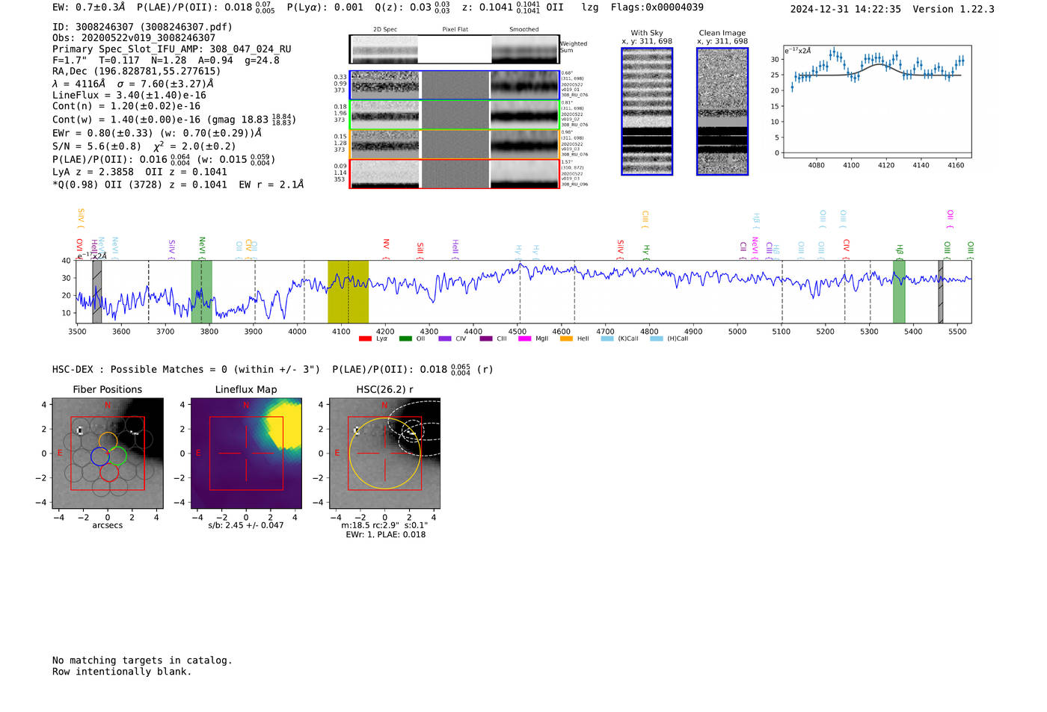Click the orange HeII legend swatch
Image resolution: width=1047 pixels, height=712 pixels.
click(x=566, y=338)
